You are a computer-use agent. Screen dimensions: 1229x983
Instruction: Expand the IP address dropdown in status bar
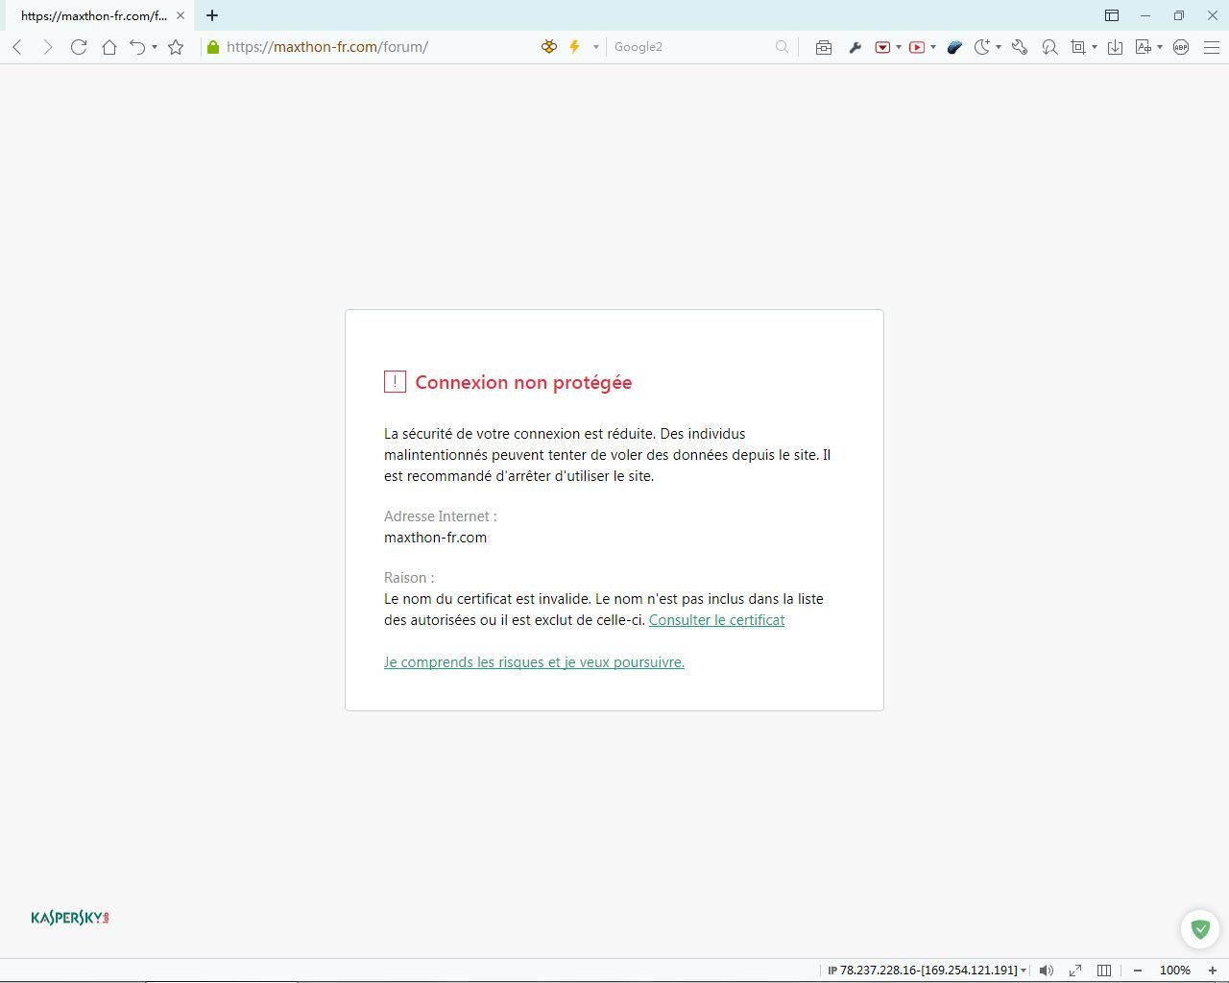pyautogui.click(x=1024, y=971)
